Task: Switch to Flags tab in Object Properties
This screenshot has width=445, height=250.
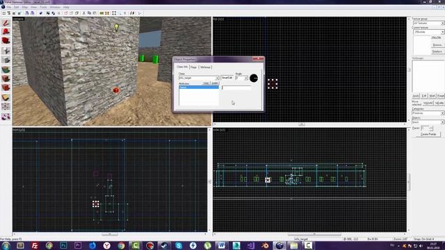Action: pos(193,67)
